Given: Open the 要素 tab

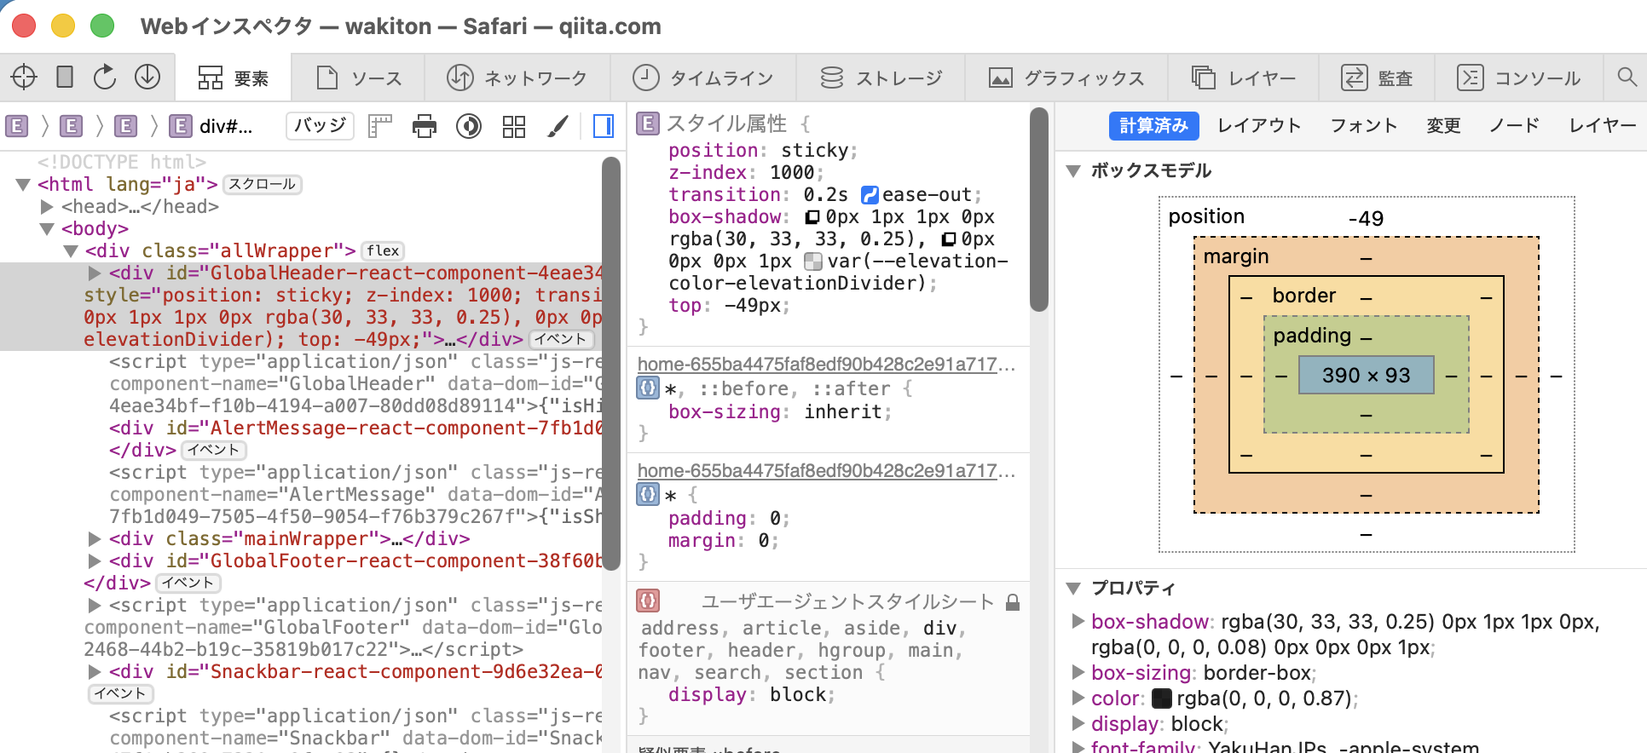Looking at the screenshot, I should (x=233, y=78).
